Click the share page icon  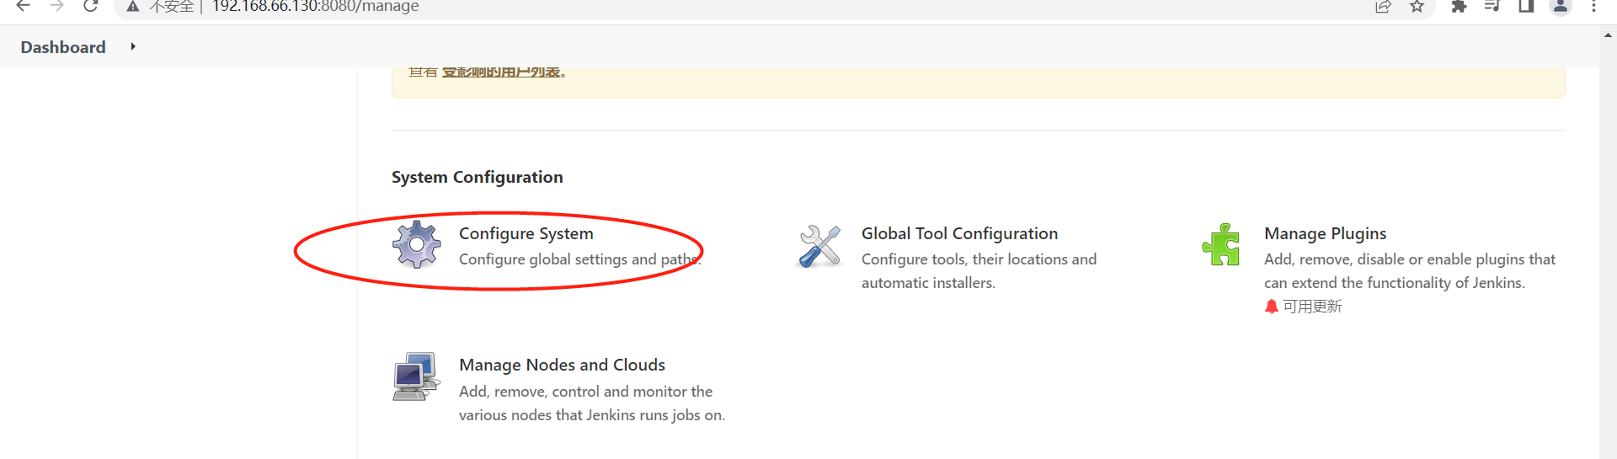pos(1383,7)
